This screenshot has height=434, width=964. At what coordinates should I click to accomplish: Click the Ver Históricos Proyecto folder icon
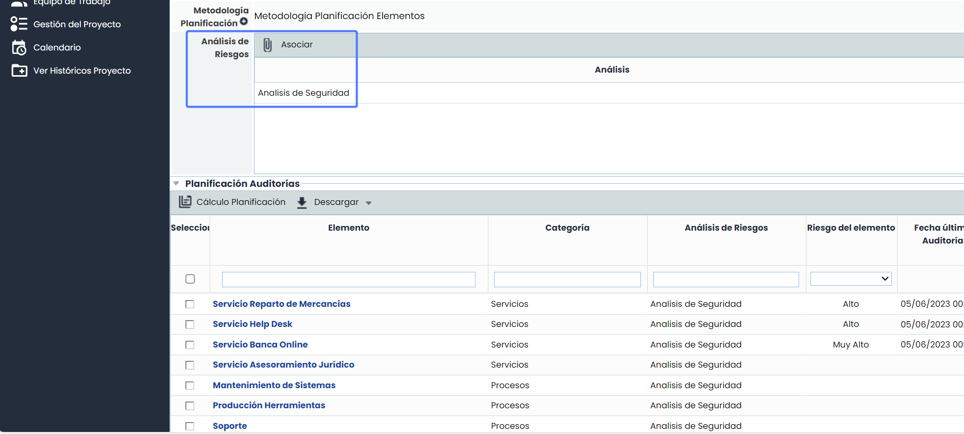click(19, 71)
